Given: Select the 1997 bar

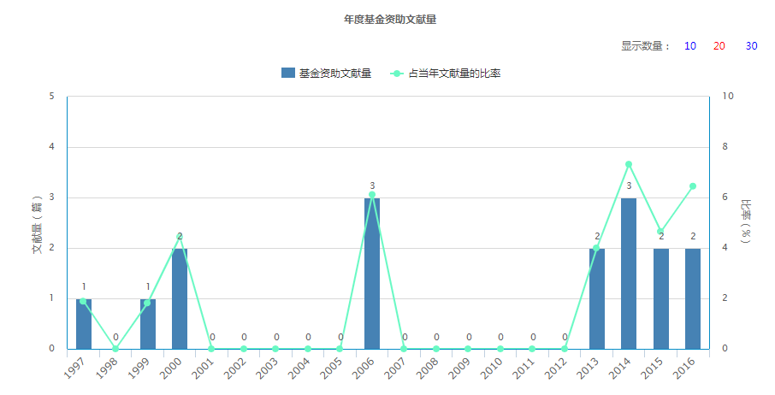Looking at the screenshot, I should click(x=84, y=324).
